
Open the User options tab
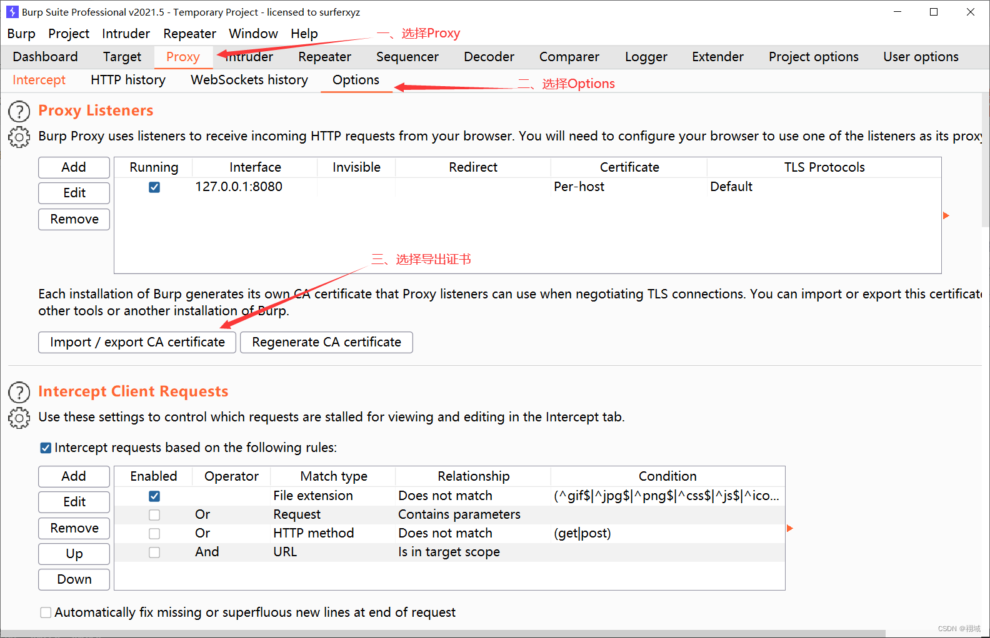921,57
